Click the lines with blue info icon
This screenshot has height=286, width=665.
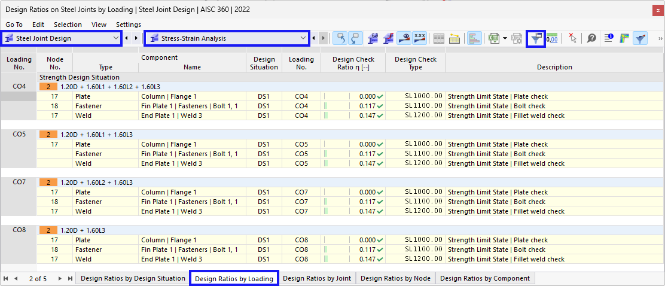click(609, 38)
